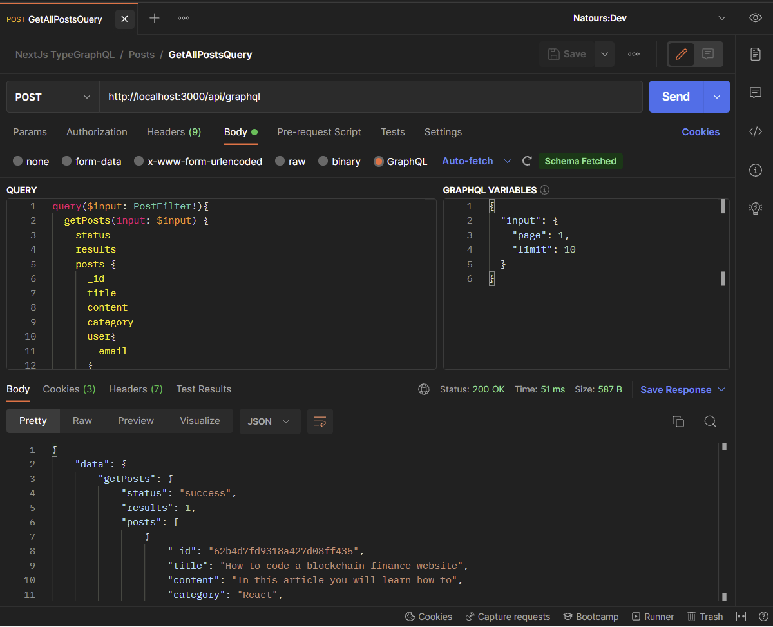Open the Cookies link under Send
The width and height of the screenshot is (773, 627).
700,131
